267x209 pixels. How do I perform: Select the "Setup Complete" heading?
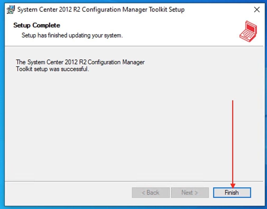click(x=37, y=25)
